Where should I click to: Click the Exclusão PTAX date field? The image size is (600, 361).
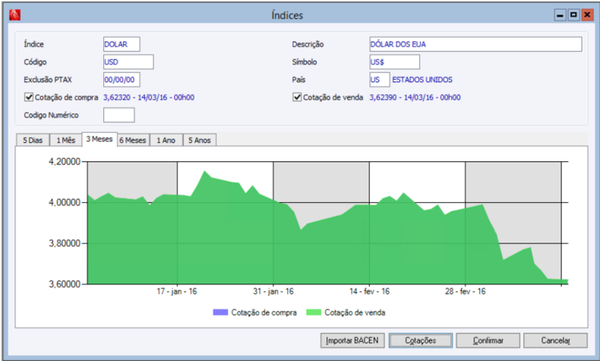point(122,80)
